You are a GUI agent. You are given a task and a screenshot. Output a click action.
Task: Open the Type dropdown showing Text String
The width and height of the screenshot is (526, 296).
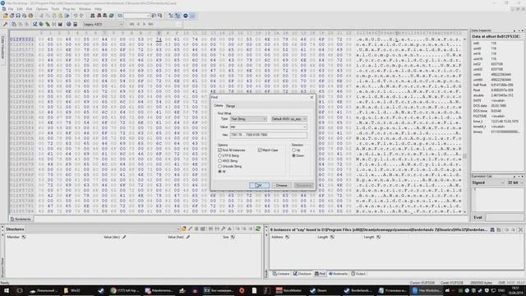[x=248, y=119]
